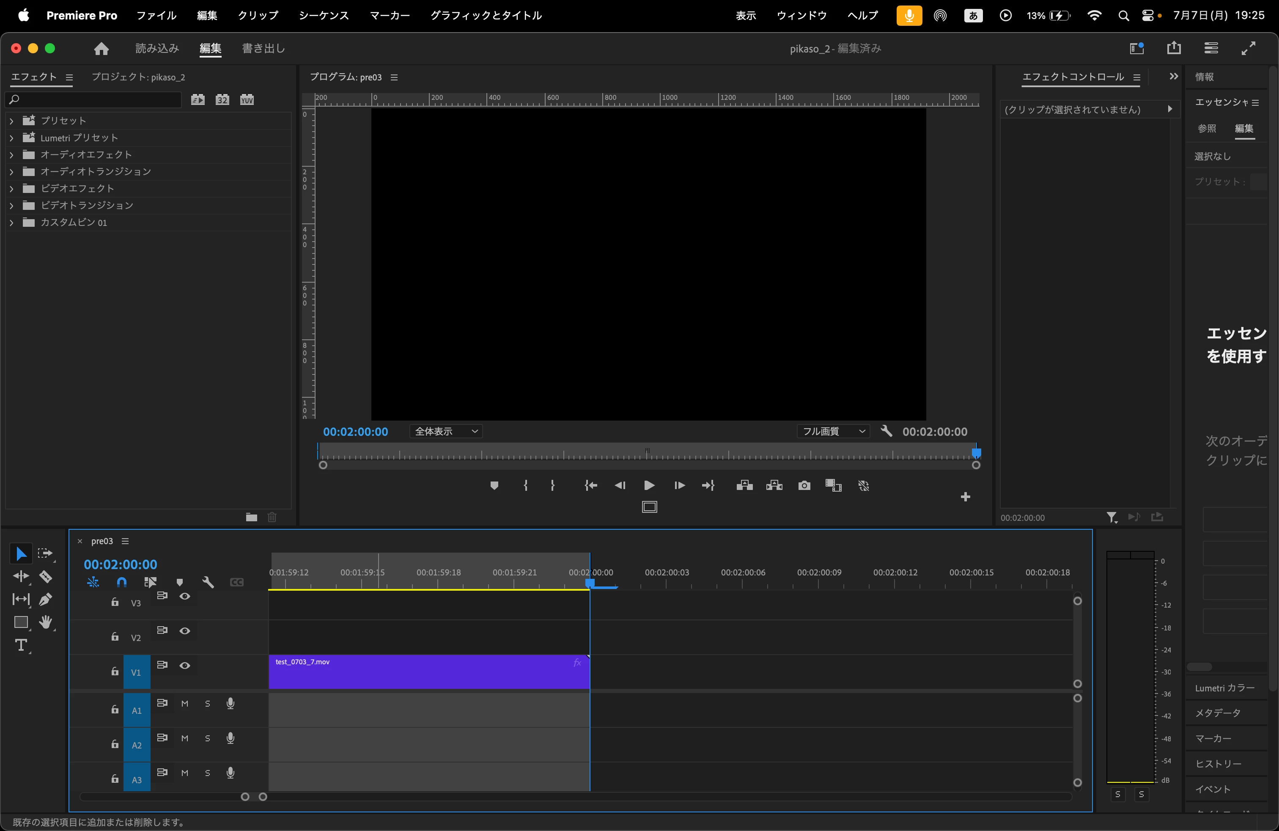Hide the V1 track with its eye icon
1279x831 pixels.
185,666
